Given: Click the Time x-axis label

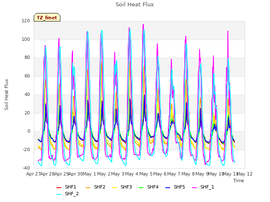Looking at the screenshot, I should point(239,181).
